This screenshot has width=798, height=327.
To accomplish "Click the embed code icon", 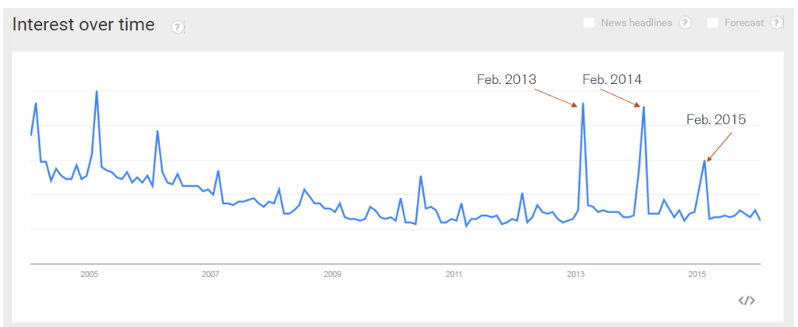I will pyautogui.click(x=747, y=301).
